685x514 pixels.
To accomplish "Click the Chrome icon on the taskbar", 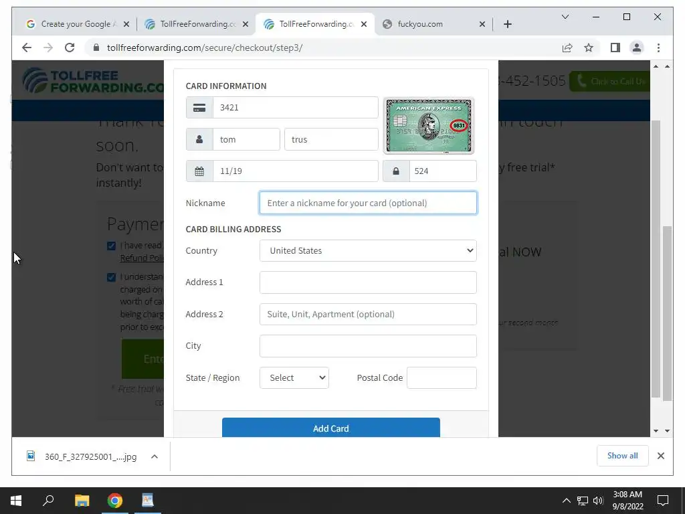I will coord(115,501).
